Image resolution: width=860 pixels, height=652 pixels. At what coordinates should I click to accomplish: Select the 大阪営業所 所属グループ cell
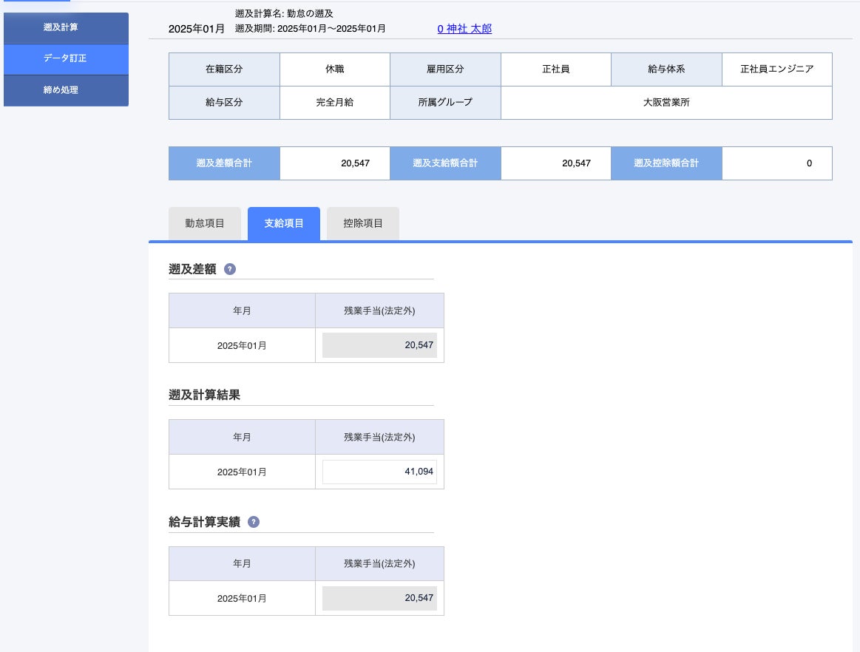pos(666,103)
